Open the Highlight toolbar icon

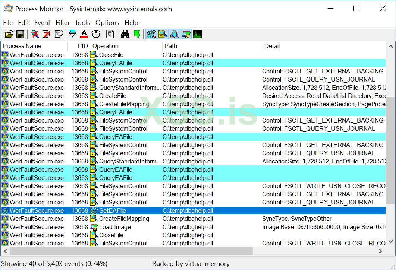[84, 34]
